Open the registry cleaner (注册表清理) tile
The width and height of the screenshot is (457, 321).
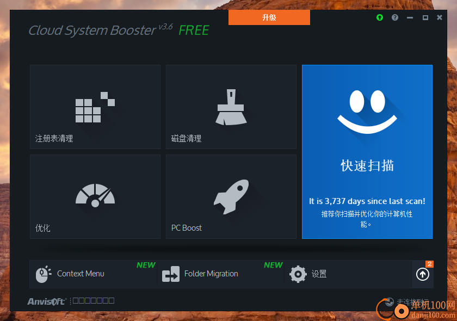click(95, 107)
